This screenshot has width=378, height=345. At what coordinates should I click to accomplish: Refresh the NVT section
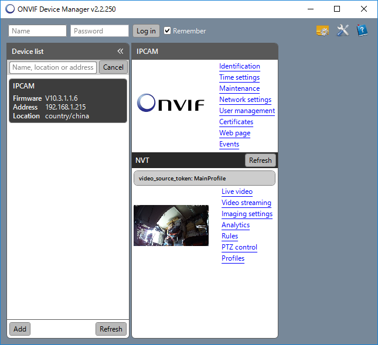coord(260,160)
